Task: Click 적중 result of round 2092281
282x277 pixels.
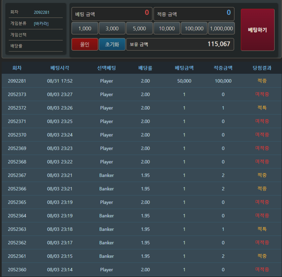Action: (x=262, y=81)
